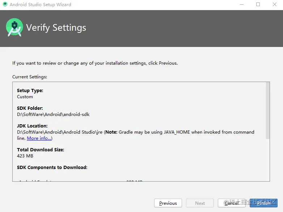
Task: Click the Setup Type value Custom
Action: click(25, 97)
